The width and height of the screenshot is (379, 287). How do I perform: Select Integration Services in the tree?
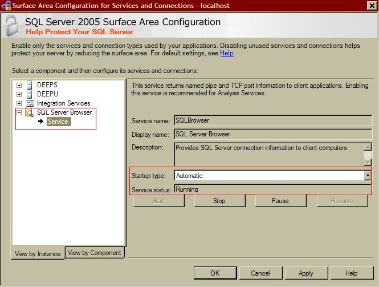coord(64,103)
